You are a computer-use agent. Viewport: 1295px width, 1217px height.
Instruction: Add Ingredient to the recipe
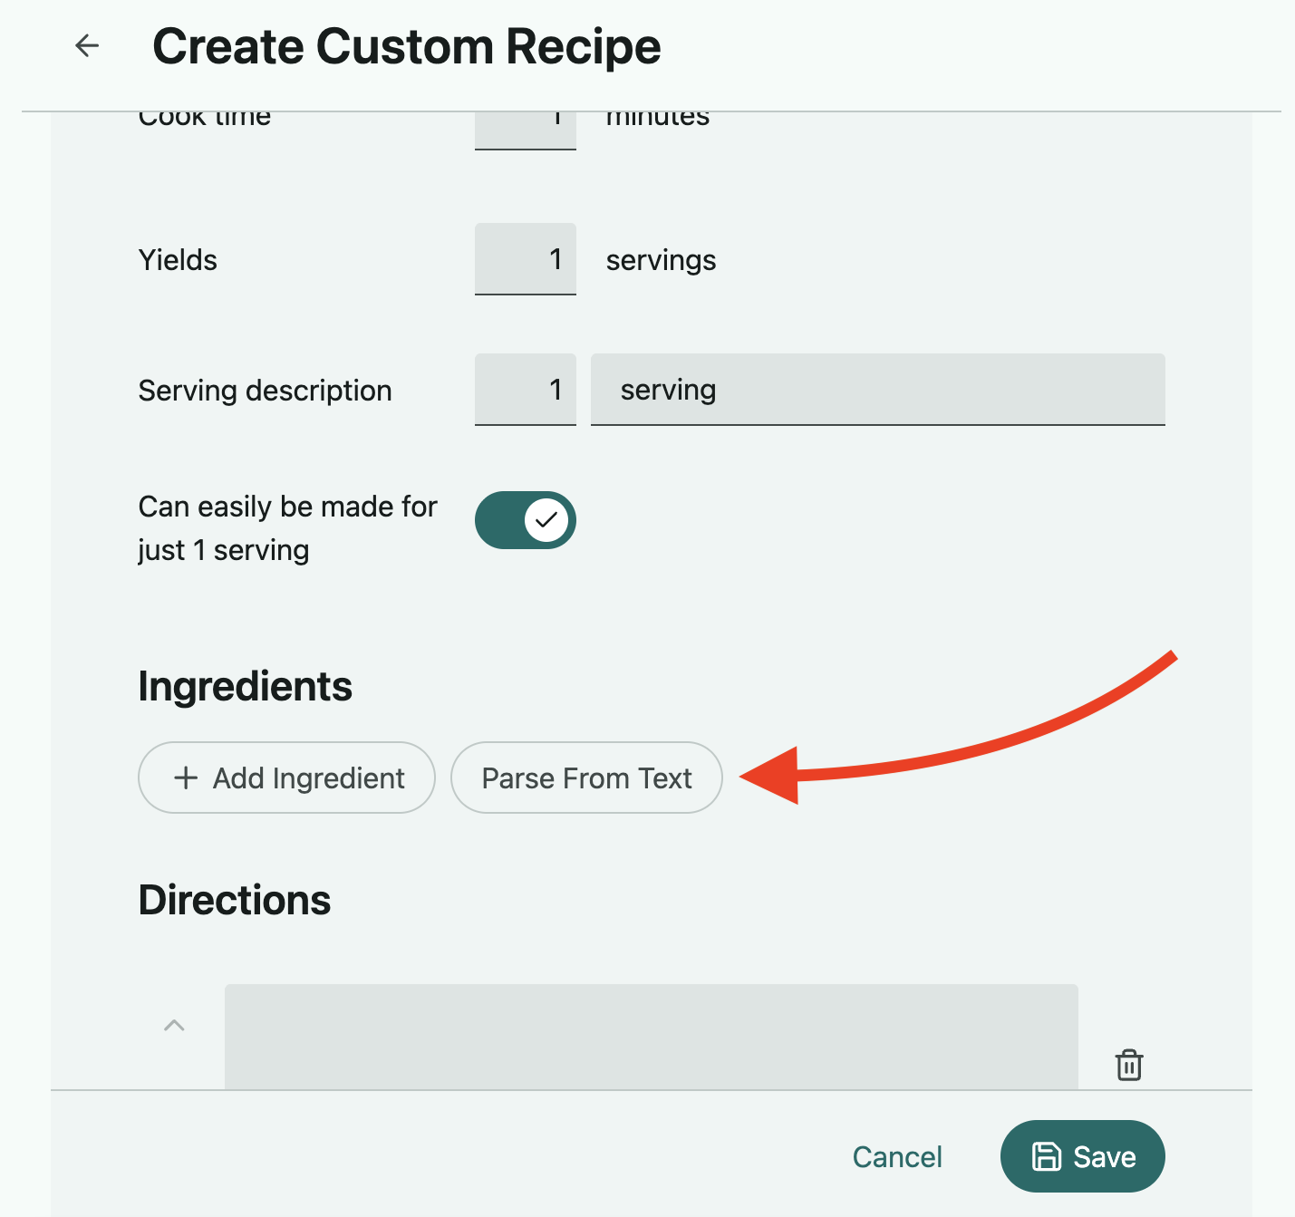[286, 778]
